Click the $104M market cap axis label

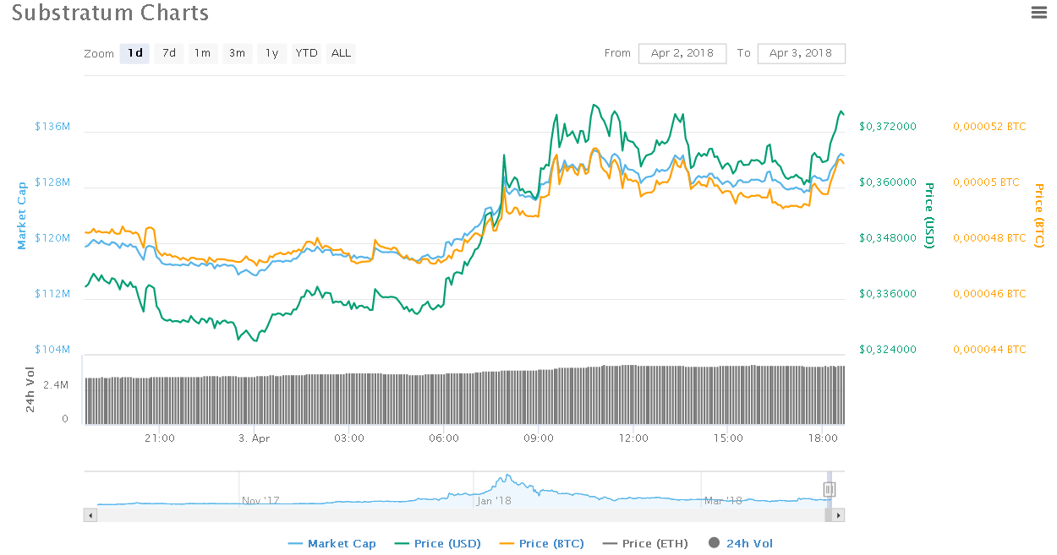point(52,350)
